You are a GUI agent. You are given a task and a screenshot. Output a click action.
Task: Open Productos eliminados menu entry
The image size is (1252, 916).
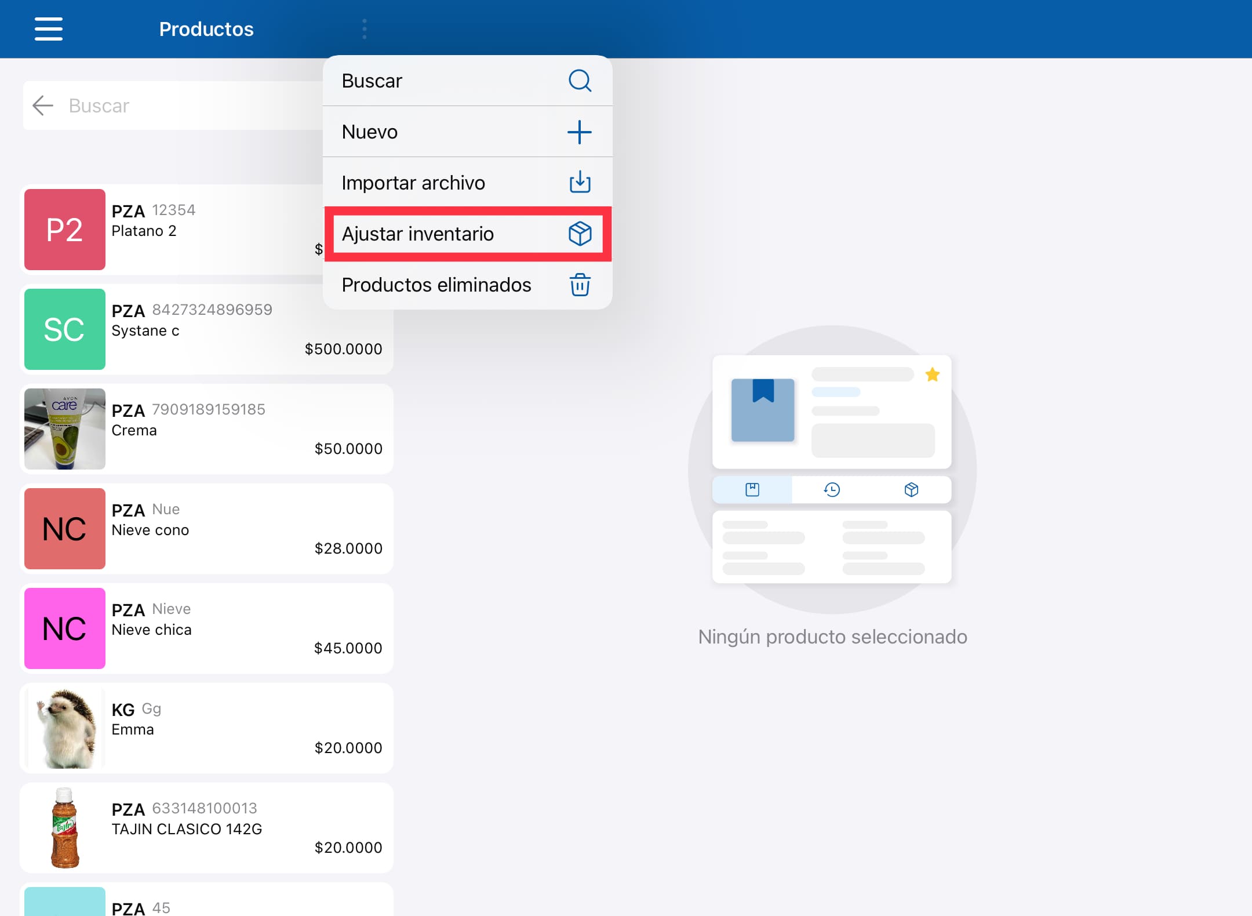(x=467, y=285)
